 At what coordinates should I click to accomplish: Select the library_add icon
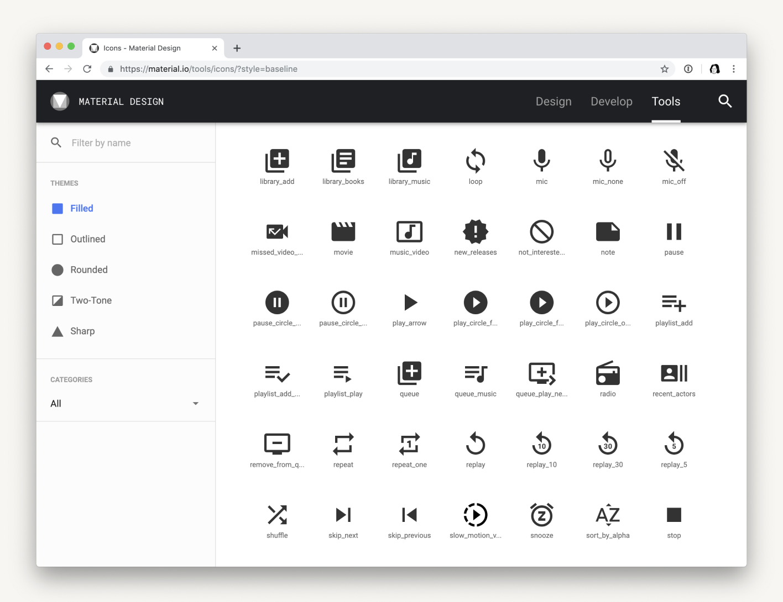pos(277,161)
